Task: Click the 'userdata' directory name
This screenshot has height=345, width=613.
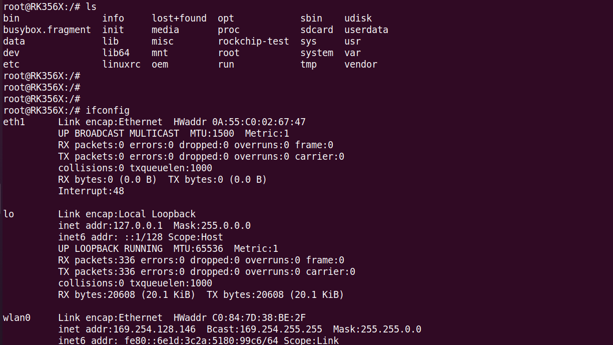Action: [366, 30]
